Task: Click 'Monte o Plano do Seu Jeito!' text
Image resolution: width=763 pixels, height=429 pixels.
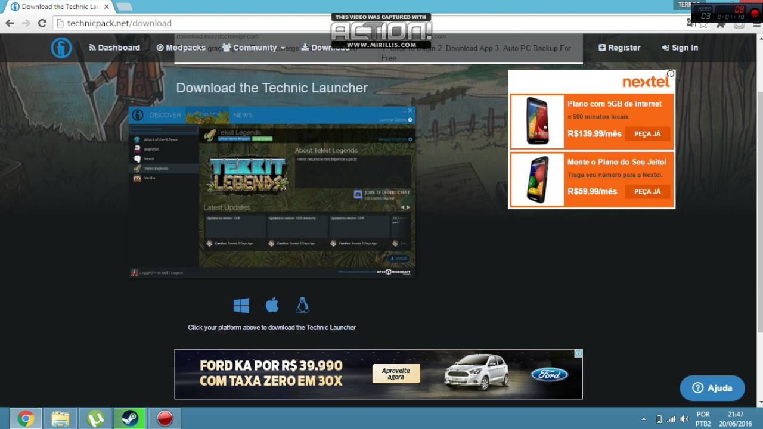Action: click(x=617, y=162)
